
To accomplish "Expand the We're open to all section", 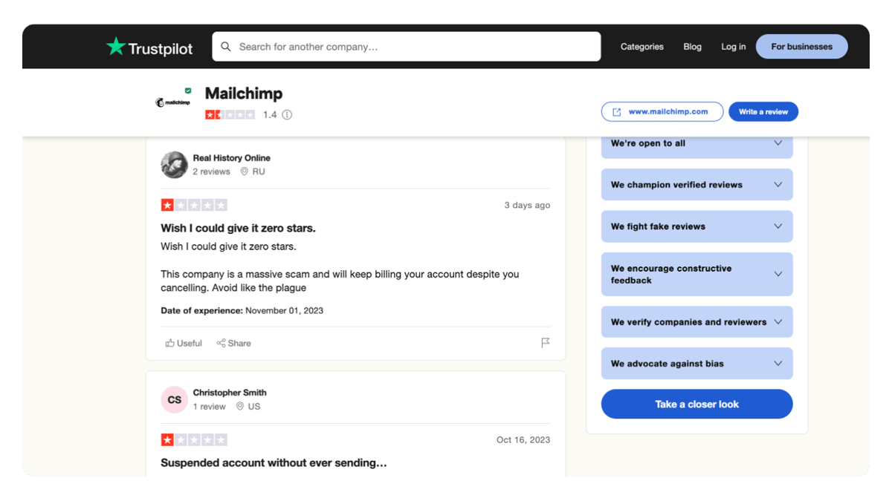I will click(697, 144).
